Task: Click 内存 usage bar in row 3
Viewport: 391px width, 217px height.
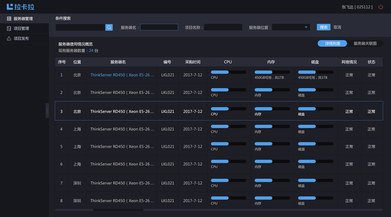Action: point(272,109)
